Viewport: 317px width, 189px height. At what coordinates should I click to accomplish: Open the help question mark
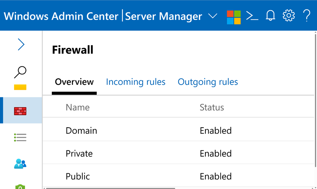pos(307,15)
